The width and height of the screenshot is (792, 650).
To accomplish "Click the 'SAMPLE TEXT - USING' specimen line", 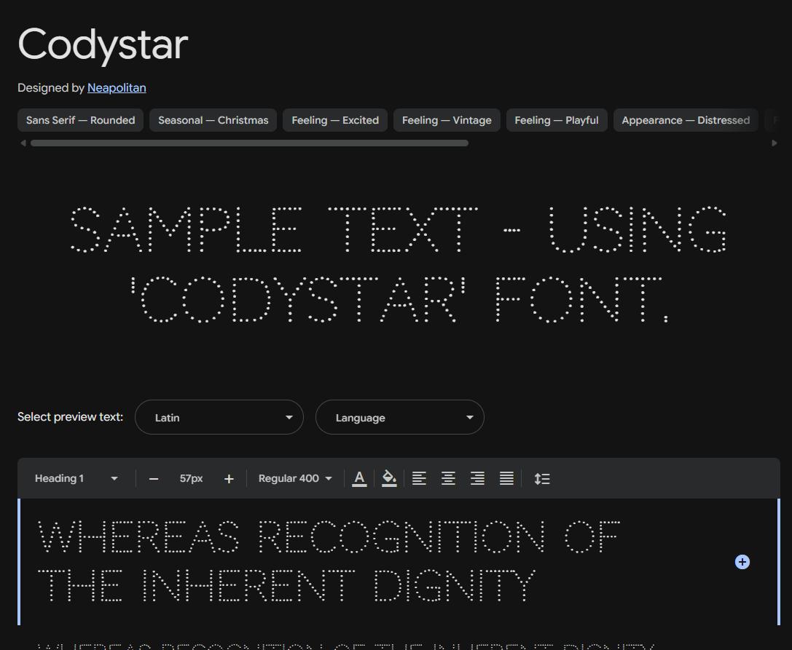I will pos(399,229).
